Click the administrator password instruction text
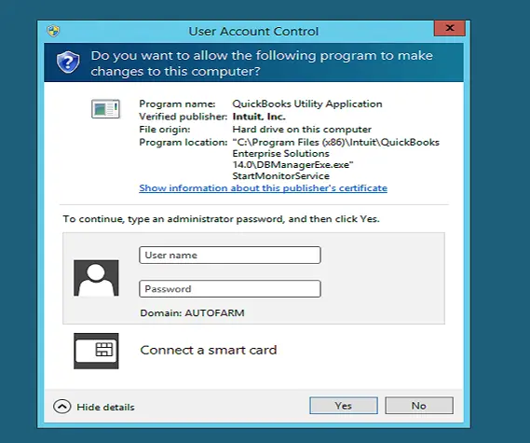This screenshot has height=443, width=530. [x=221, y=219]
